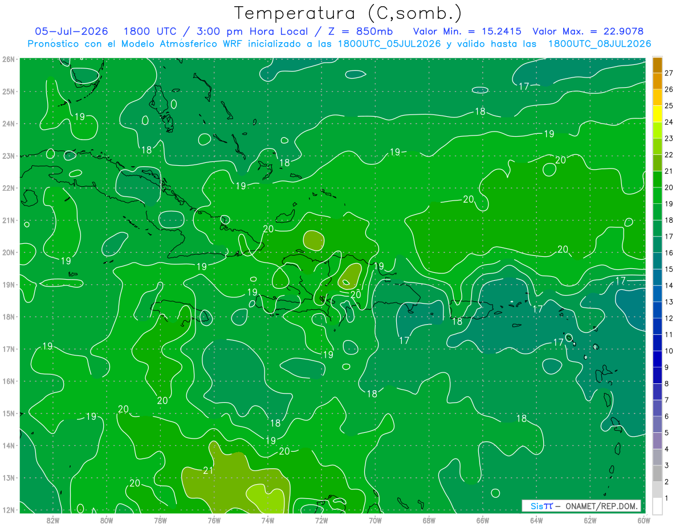The height and width of the screenshot is (528, 684).
Task: Click the '78W' longitude axis label
Action: pos(160,520)
